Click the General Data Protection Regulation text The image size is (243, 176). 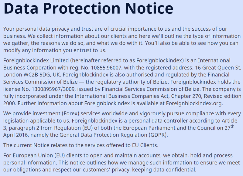pos(103,135)
